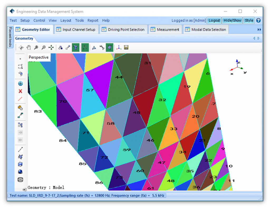This screenshot has height=208, width=270.
Task: Click the red X delete icon
Action: [x=20, y=91]
